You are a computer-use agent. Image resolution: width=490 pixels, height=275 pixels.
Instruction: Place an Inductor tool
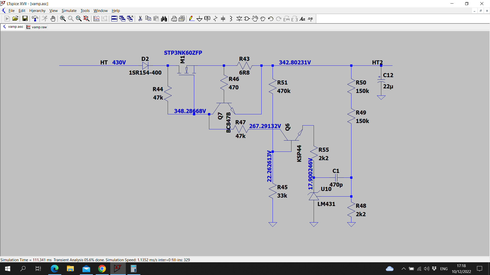(x=231, y=19)
